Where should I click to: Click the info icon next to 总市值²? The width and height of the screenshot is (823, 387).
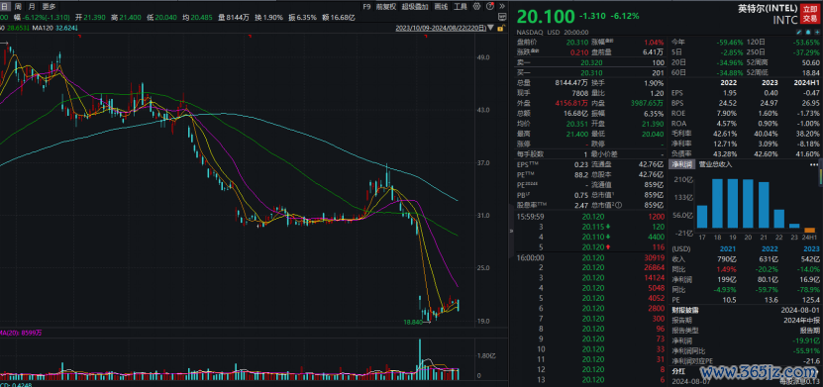(619, 206)
